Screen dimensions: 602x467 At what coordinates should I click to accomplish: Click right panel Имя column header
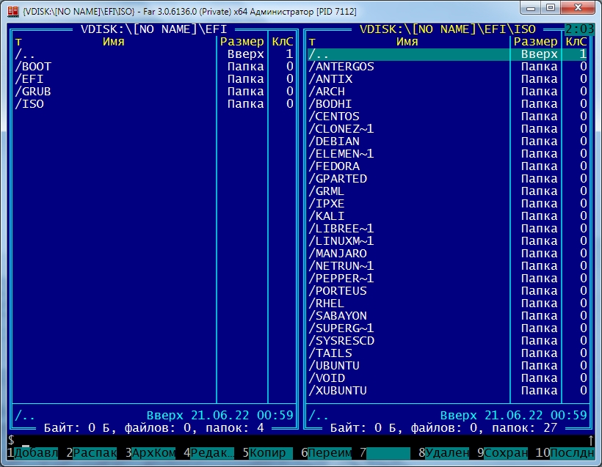(x=407, y=41)
